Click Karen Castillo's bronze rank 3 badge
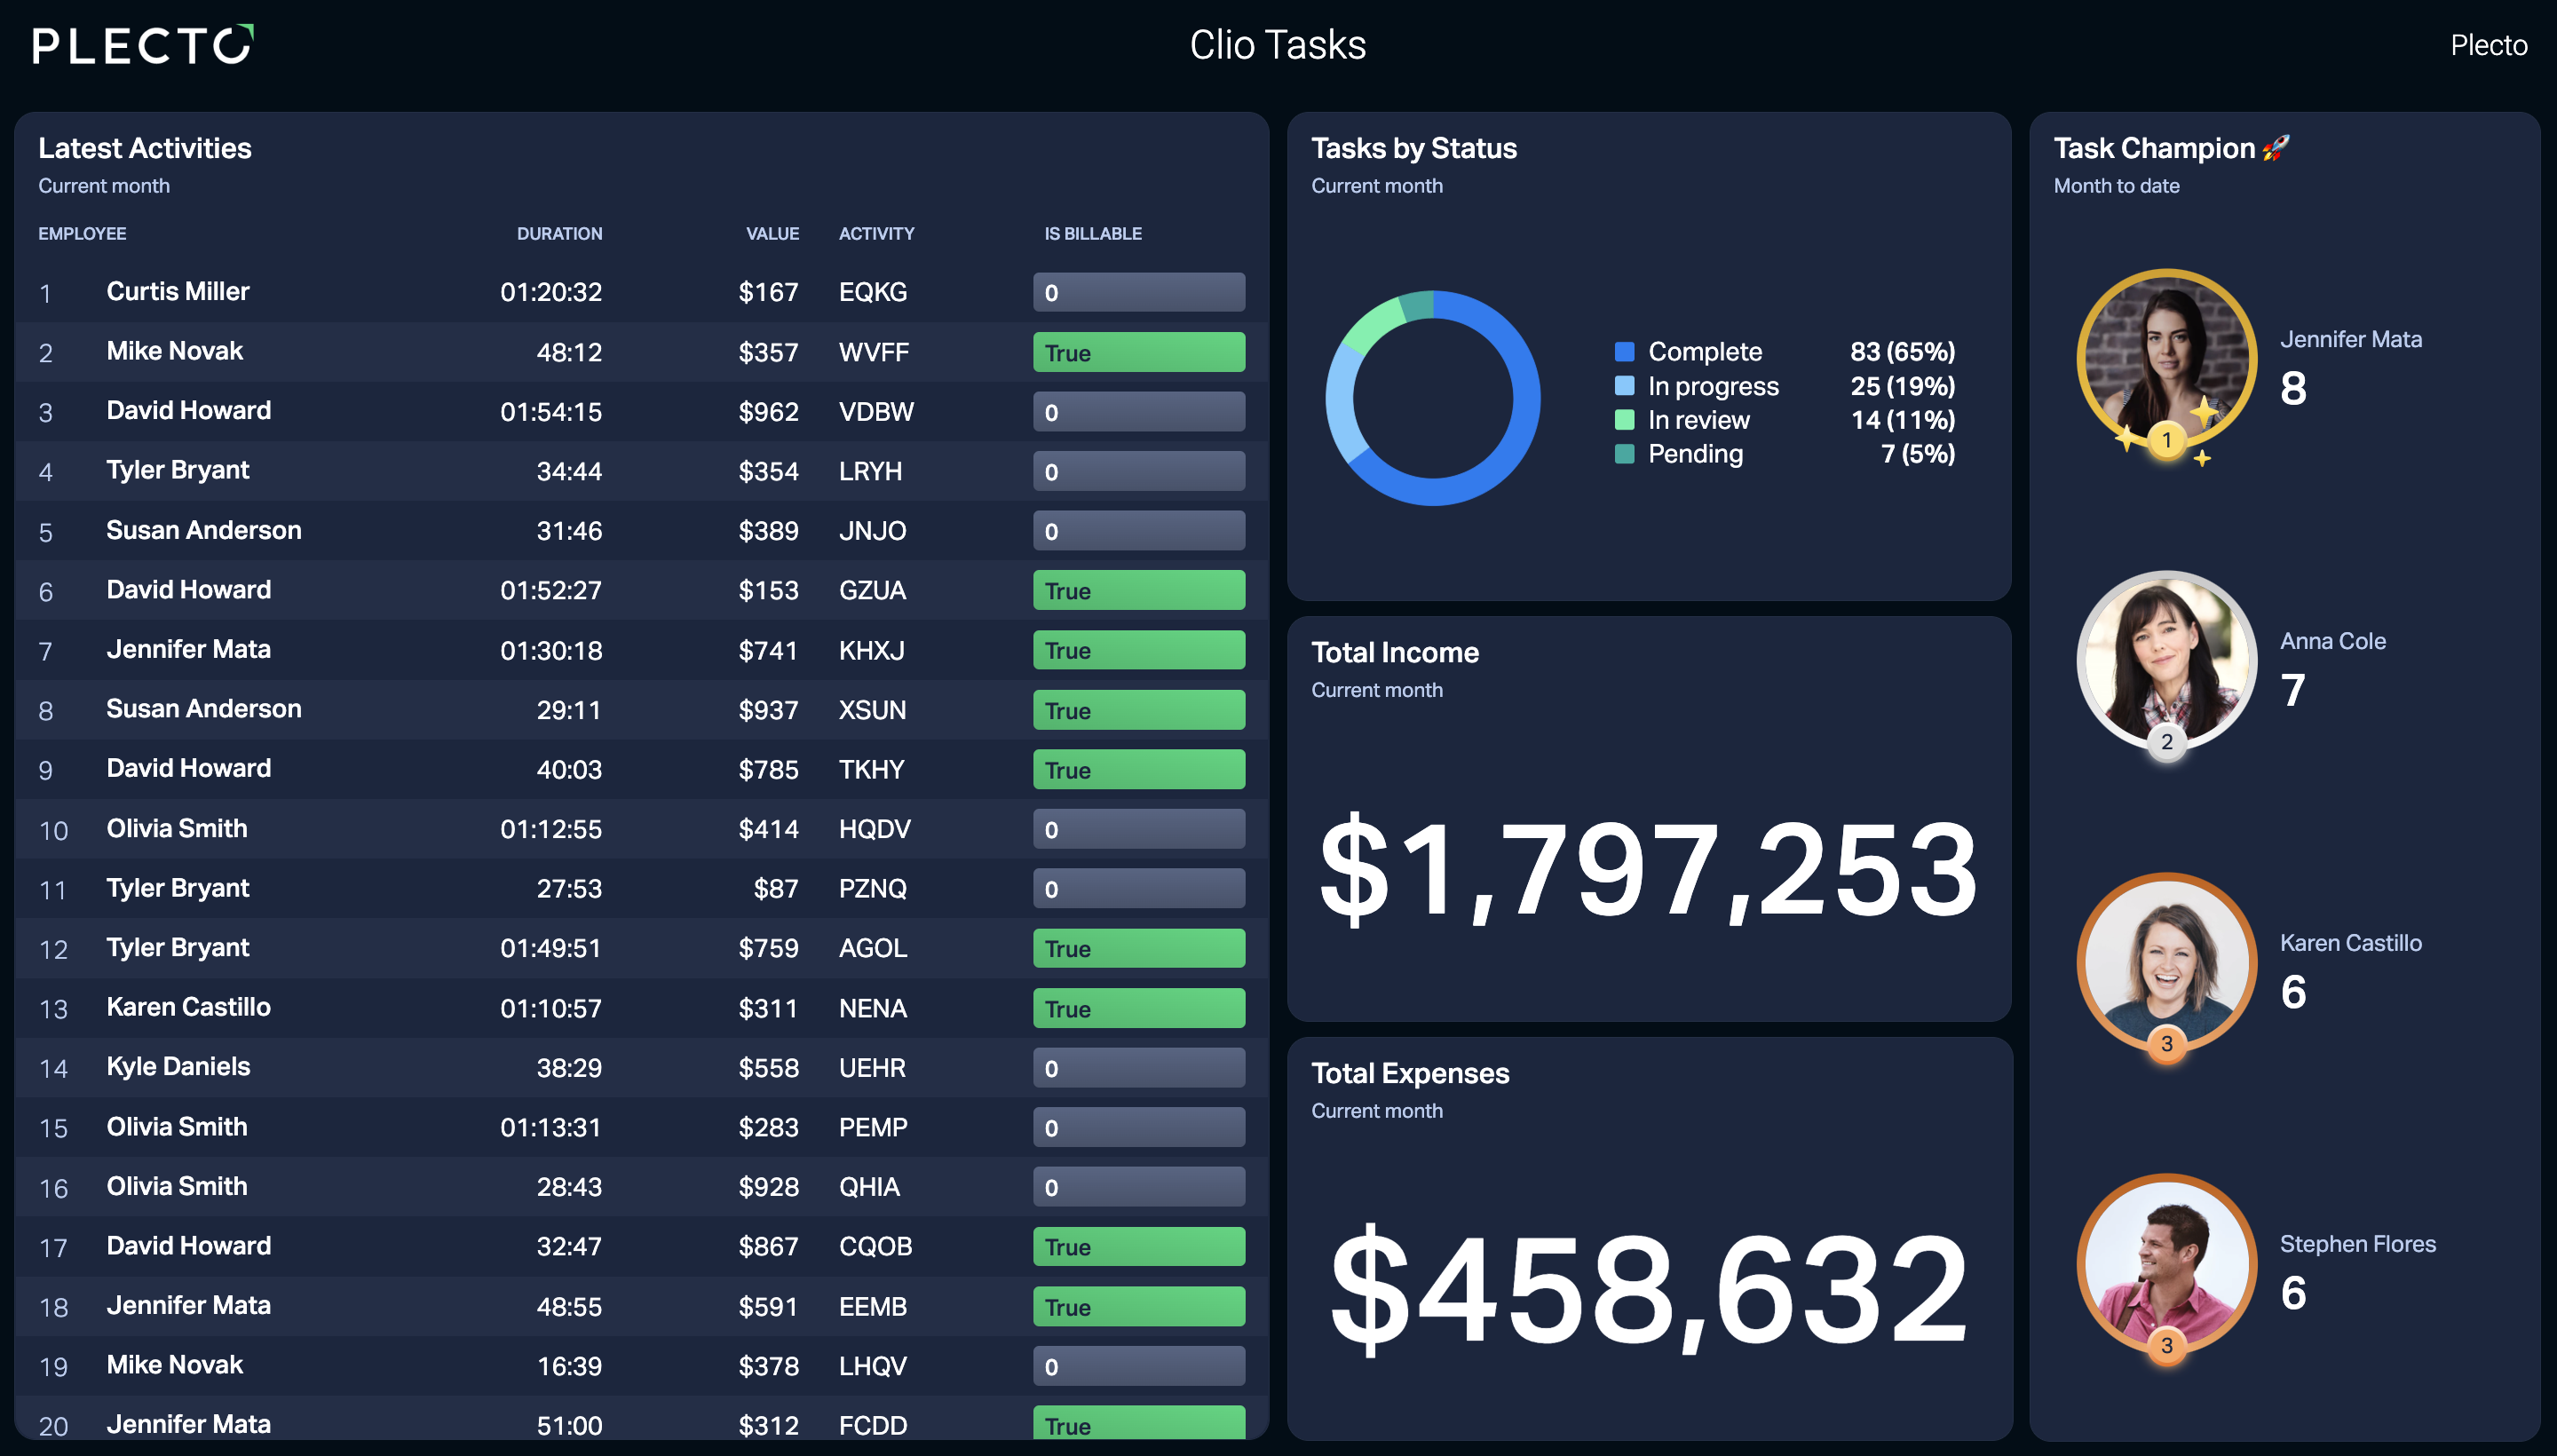This screenshot has width=2557, height=1456. (2166, 1044)
